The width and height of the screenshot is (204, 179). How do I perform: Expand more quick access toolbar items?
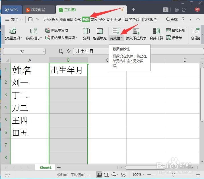[x=38, y=19]
